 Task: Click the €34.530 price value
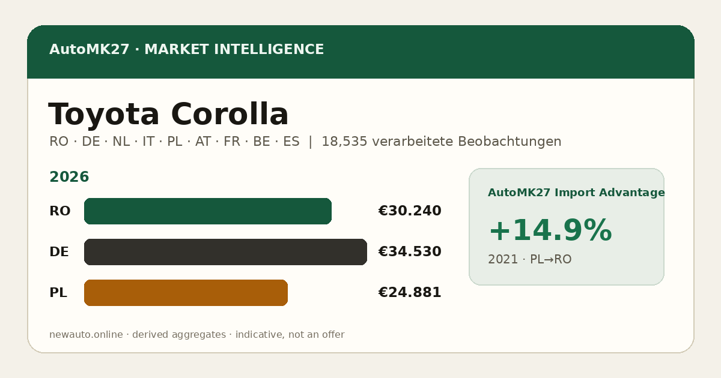click(x=410, y=252)
